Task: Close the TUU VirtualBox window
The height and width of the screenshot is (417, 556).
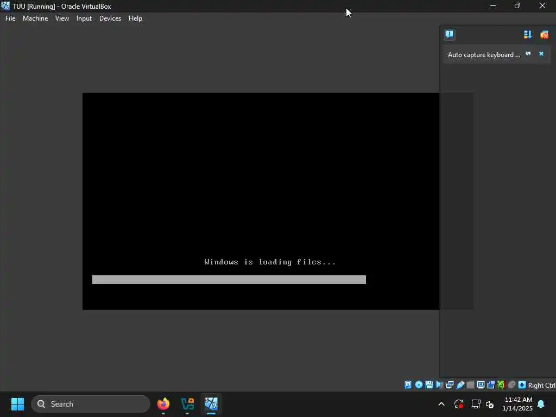Action: [542, 6]
